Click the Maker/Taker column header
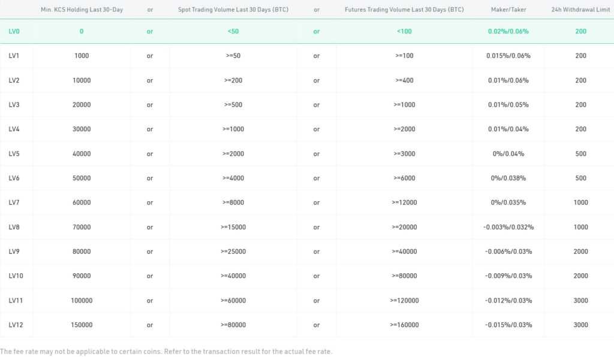 (x=508, y=10)
